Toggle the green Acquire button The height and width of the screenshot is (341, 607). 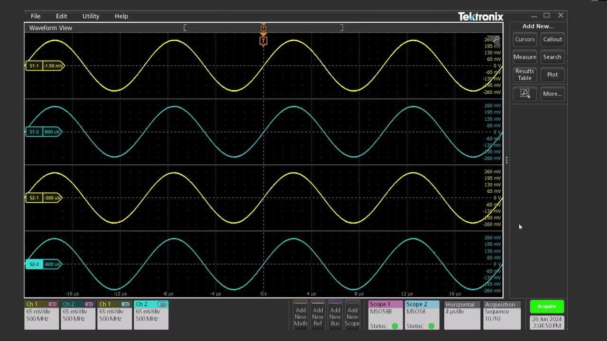tap(546, 306)
